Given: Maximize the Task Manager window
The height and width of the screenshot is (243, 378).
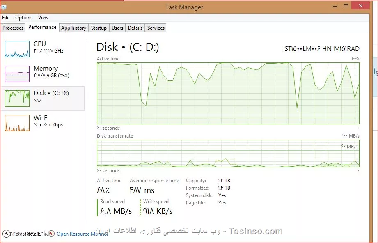Looking at the screenshot, I should point(346,6).
